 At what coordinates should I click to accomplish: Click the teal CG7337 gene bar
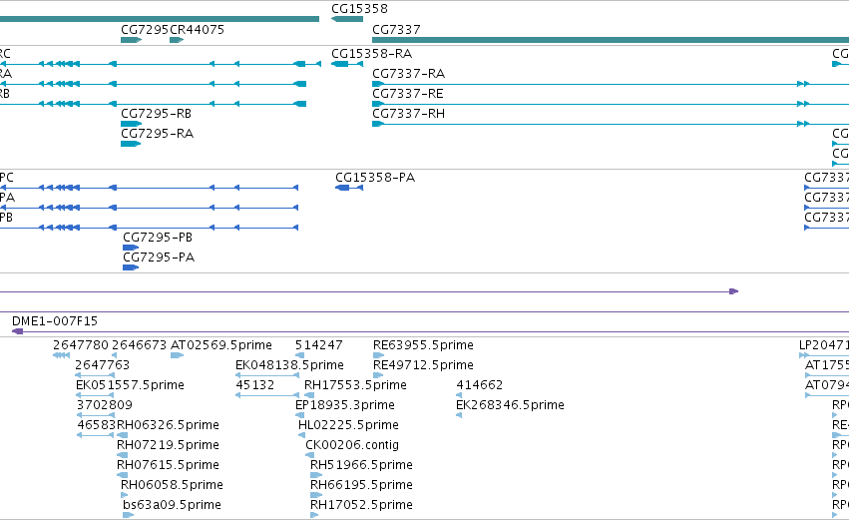point(611,40)
